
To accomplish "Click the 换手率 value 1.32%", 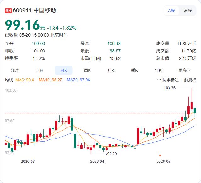I will pos(39,59).
